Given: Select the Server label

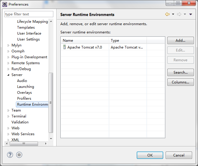Looking at the screenshot, I should [17, 75].
